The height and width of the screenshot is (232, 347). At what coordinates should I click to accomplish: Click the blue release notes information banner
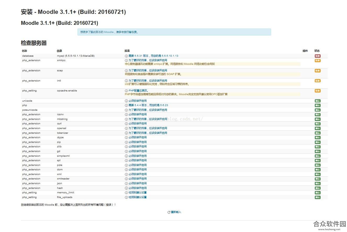click(174, 32)
